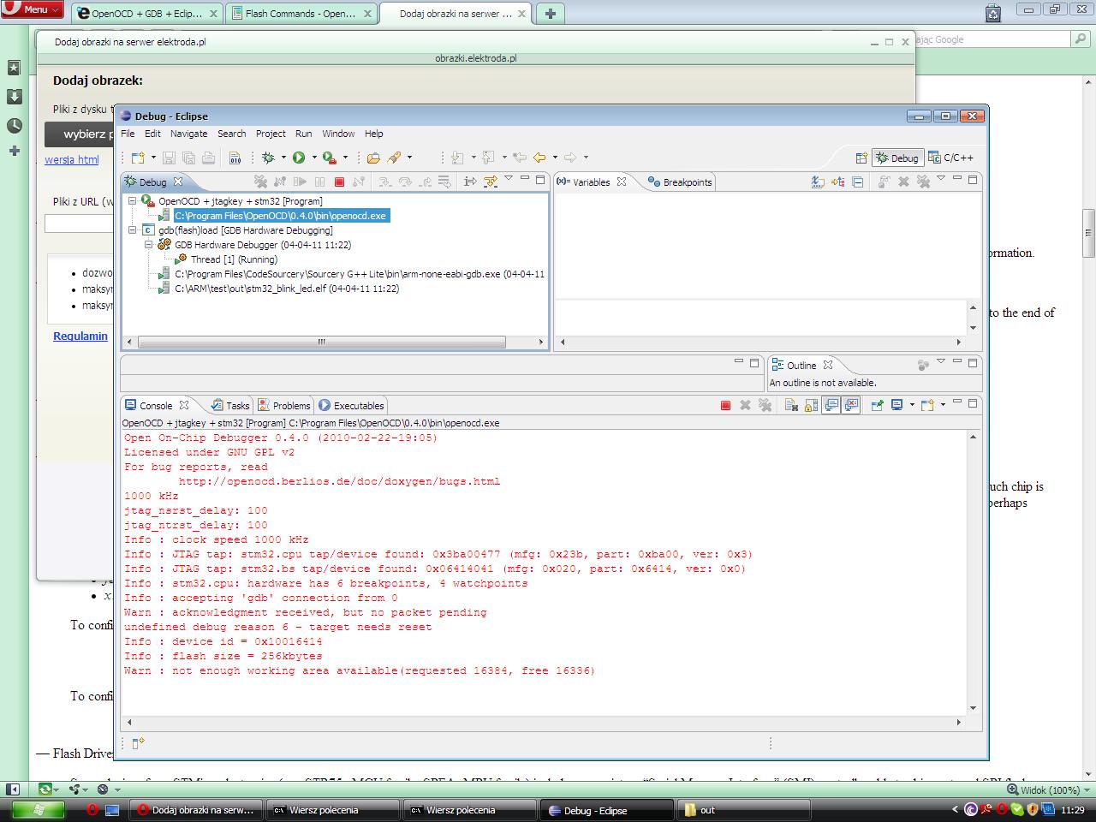Open the Opera Menu button
The height and width of the screenshot is (822, 1096).
(x=33, y=9)
